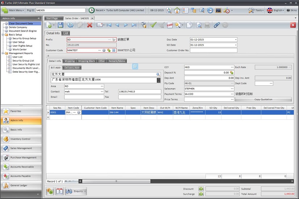
Task: Click the Void stamp icon
Action: [x=170, y=25]
